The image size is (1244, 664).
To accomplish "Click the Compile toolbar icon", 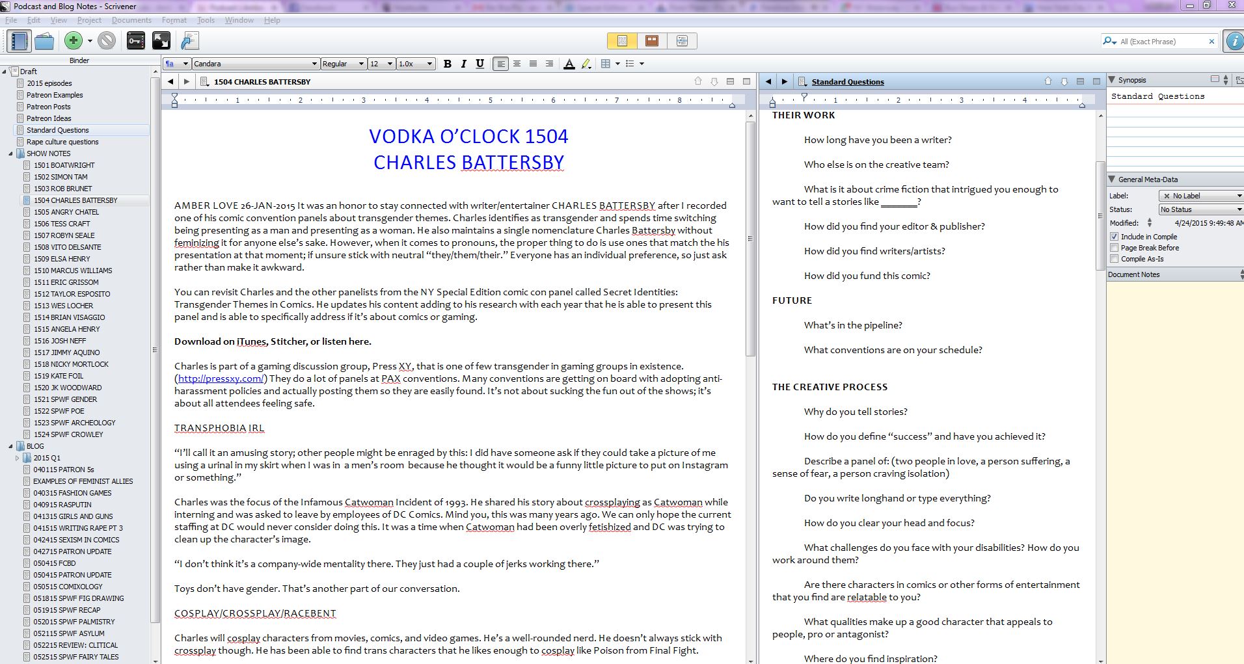I will (x=189, y=41).
